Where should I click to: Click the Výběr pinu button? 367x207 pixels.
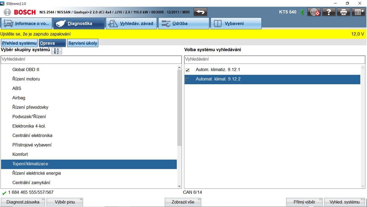[x=65, y=202]
